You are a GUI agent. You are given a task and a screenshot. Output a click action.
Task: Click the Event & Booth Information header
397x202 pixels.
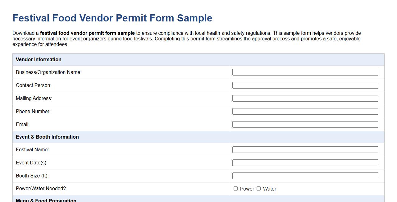(x=47, y=137)
